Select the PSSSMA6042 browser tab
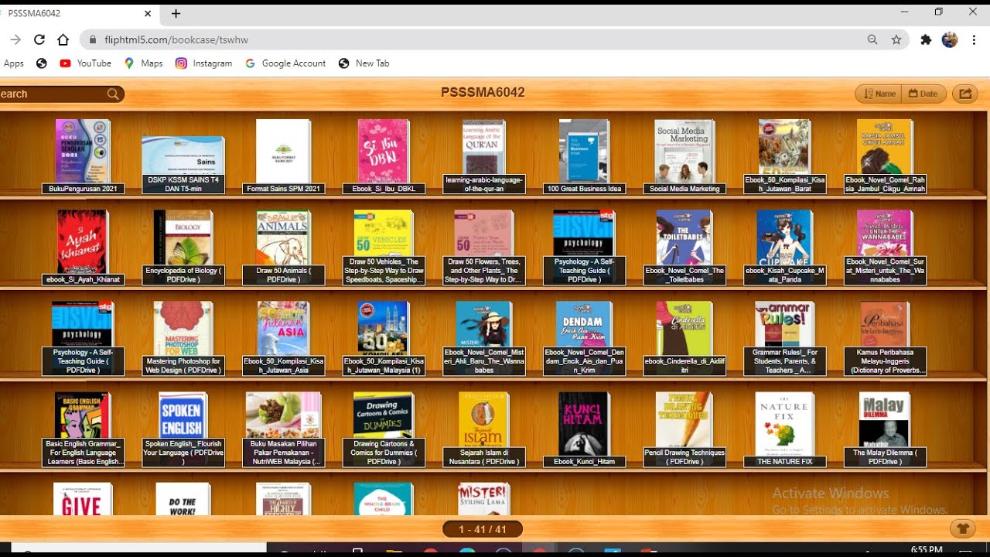 click(77, 13)
